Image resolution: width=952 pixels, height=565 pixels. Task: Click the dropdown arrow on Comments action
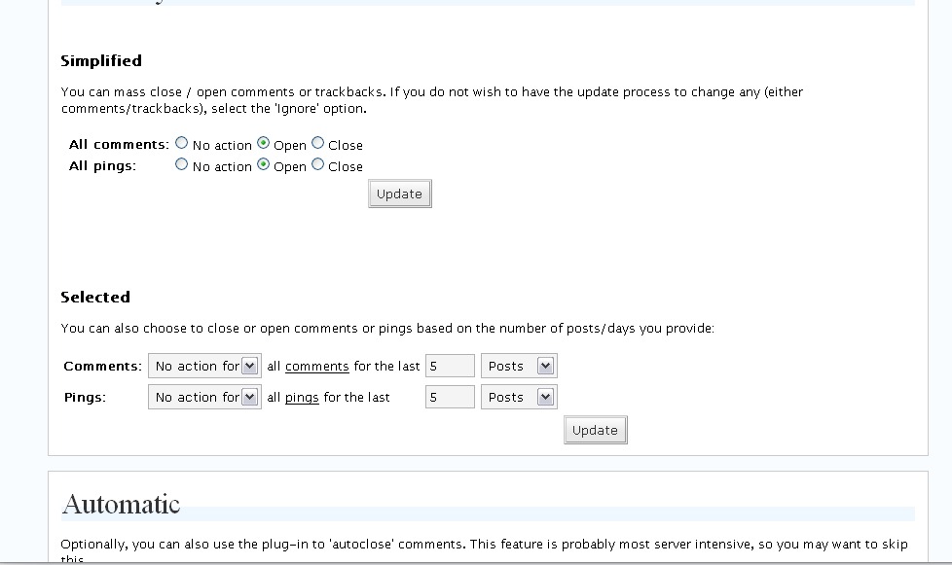coord(249,367)
